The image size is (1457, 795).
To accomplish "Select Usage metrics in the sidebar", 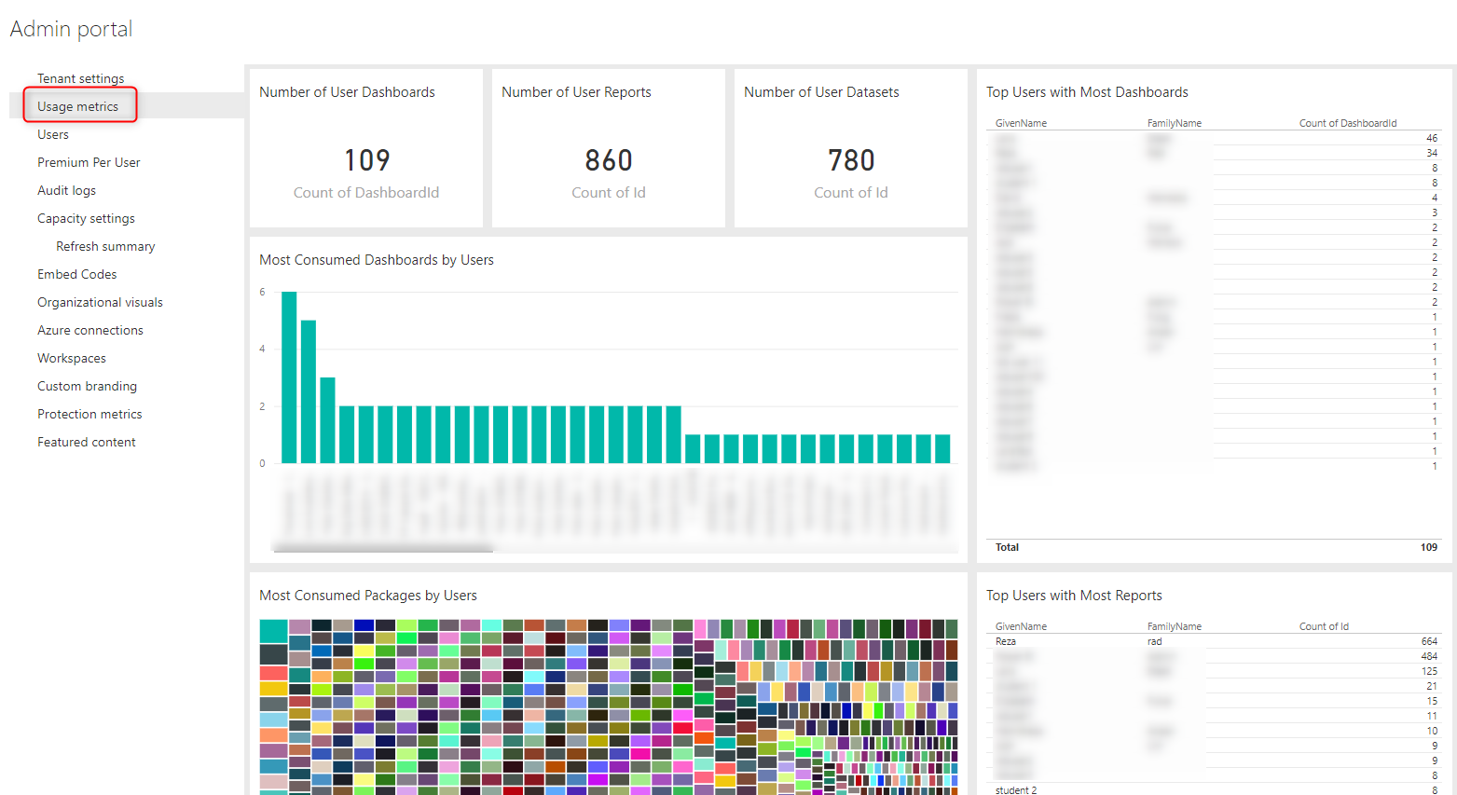I will pos(77,106).
